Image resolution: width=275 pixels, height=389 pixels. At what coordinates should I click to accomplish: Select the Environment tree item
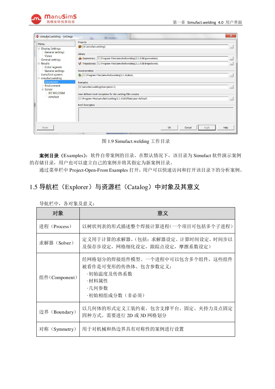pyautogui.click(x=53, y=86)
